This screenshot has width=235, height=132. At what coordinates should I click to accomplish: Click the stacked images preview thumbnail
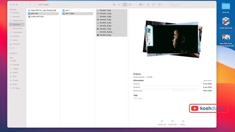173,39
